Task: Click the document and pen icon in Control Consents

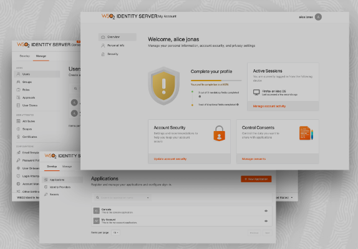Action: (x=306, y=133)
